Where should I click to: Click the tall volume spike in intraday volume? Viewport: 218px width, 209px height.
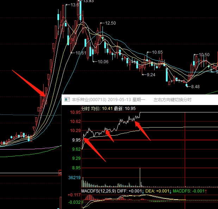point(140,177)
